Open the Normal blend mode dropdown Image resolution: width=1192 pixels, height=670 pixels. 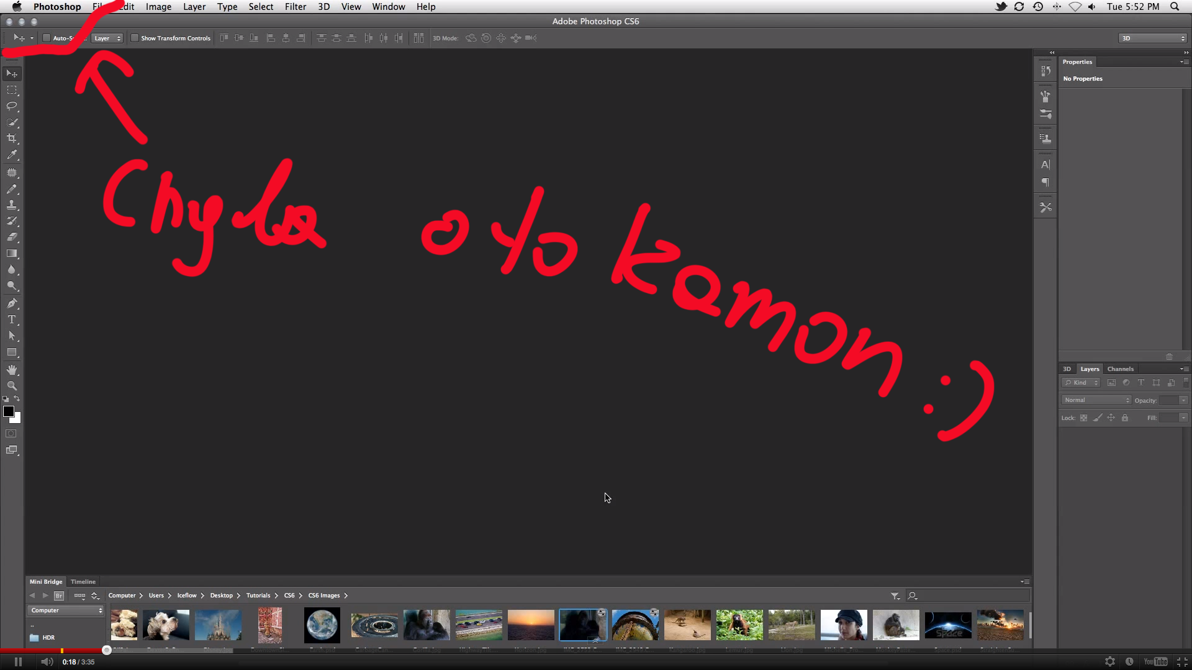1096,400
